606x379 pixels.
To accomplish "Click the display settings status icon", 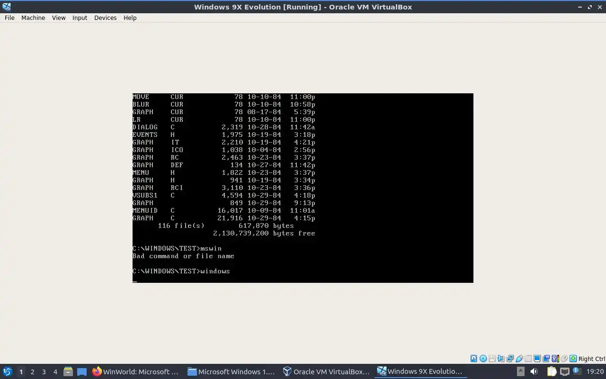I will pyautogui.click(x=537, y=359).
